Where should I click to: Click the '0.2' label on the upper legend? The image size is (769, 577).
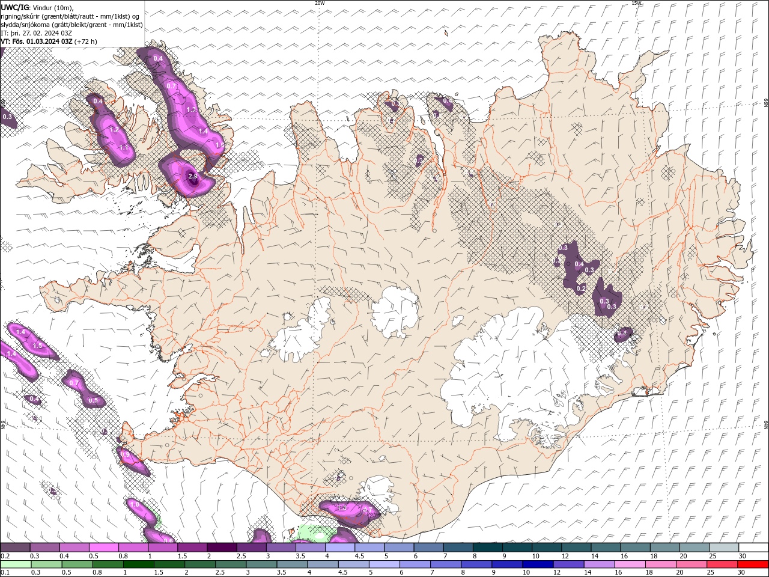5,556
